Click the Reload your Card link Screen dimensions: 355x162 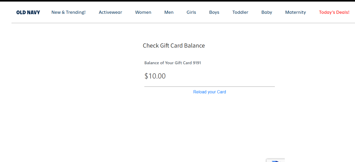click(x=210, y=92)
